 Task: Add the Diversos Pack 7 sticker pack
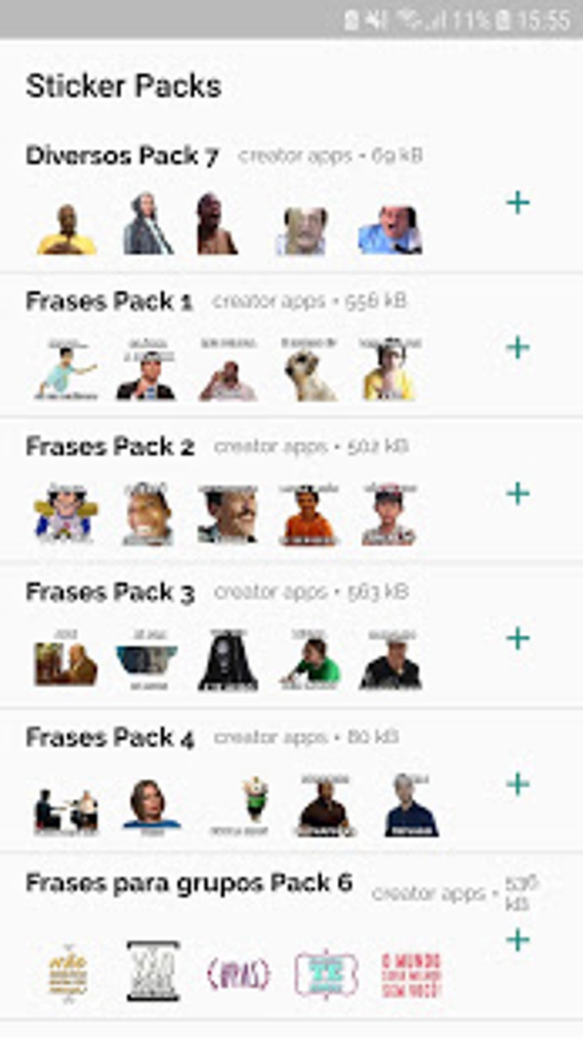coord(518,203)
